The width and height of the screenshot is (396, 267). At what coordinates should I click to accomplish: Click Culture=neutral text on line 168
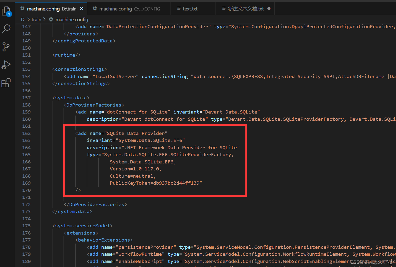click(x=133, y=176)
